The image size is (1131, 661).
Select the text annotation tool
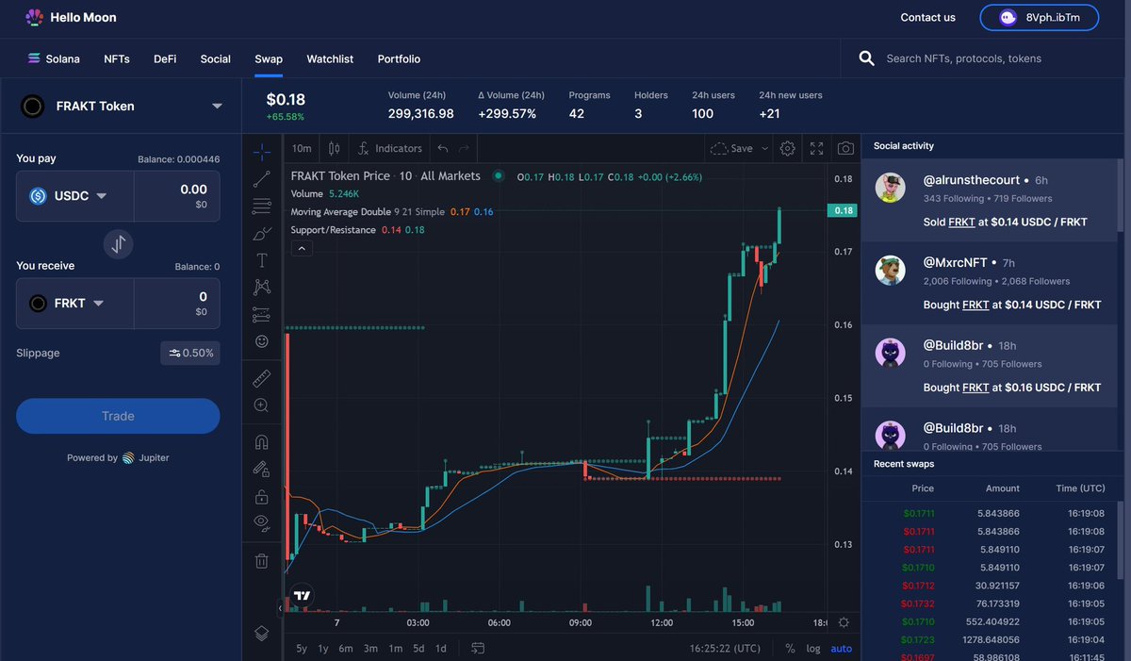262,260
